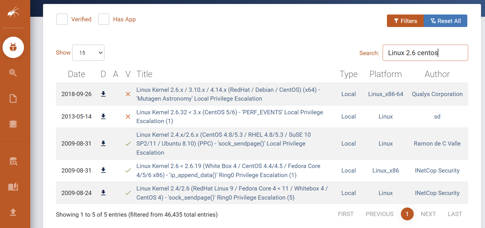This screenshot has height=228, width=485.
Task: Go to the NEXT results page
Action: (428, 214)
